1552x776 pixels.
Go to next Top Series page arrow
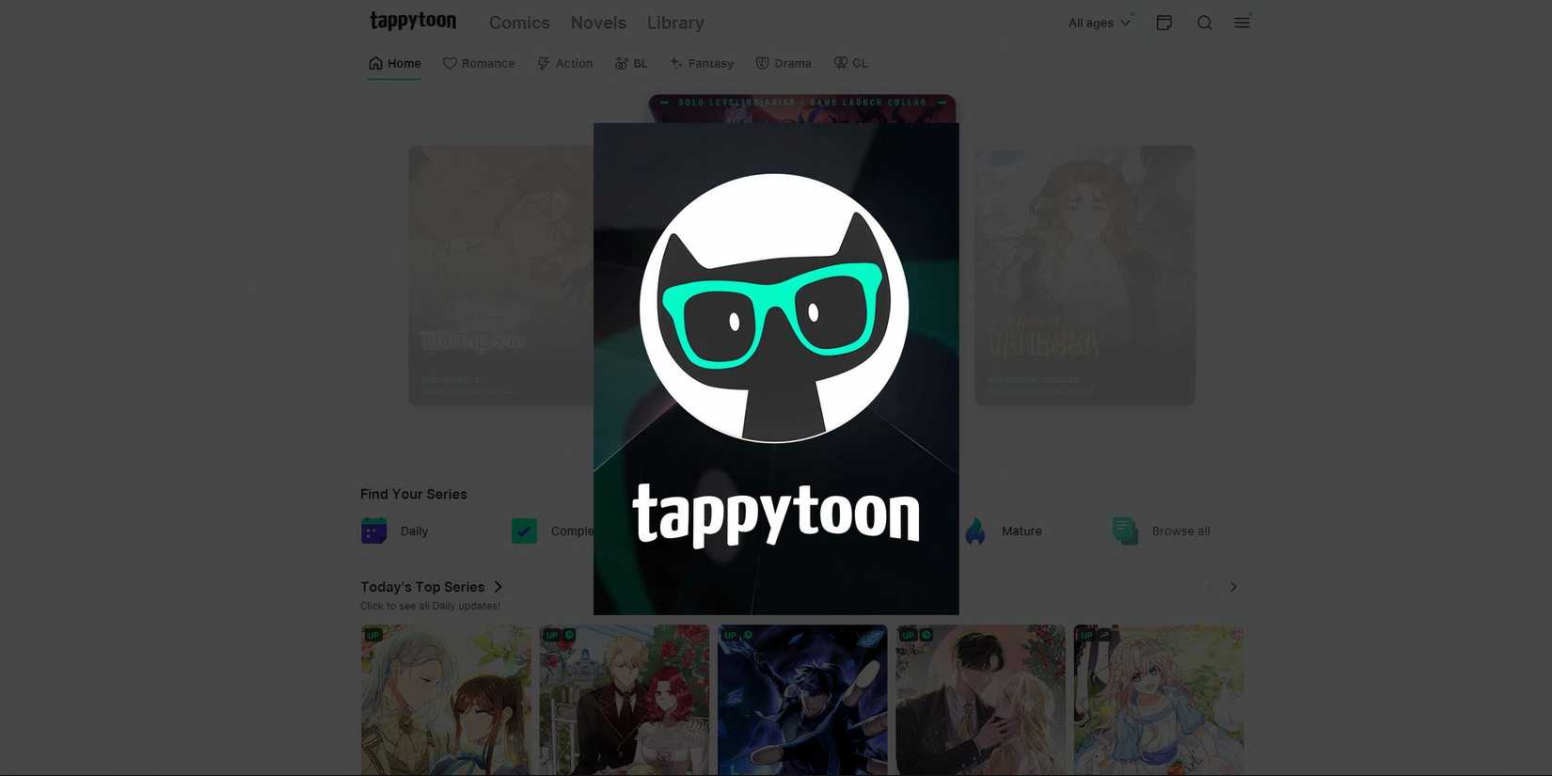pyautogui.click(x=1233, y=587)
